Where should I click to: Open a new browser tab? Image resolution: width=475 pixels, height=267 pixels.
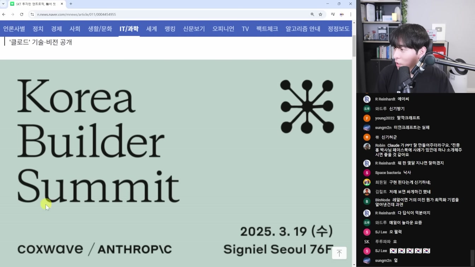click(71, 4)
